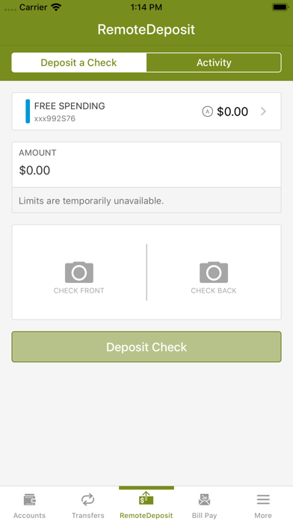Tap the AMOUNT input field

(146, 165)
